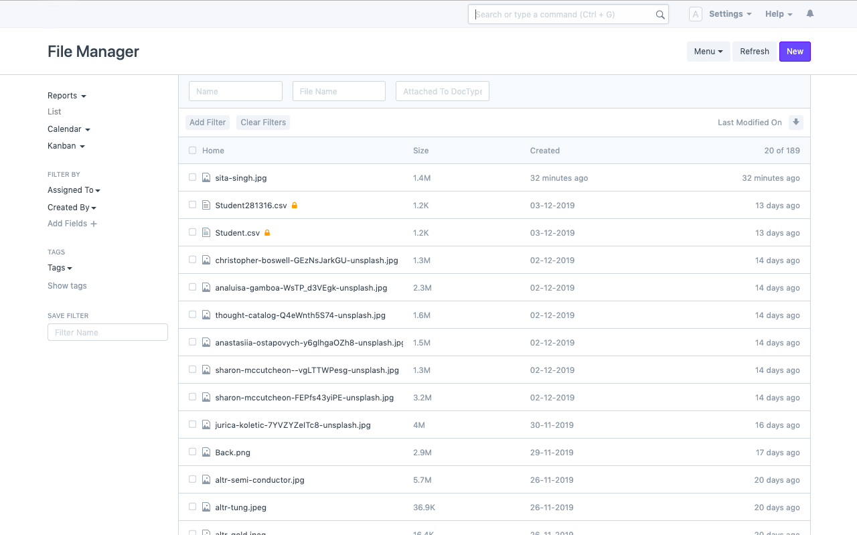Click plus icon next to Add Fields
The image size is (857, 535).
94,224
